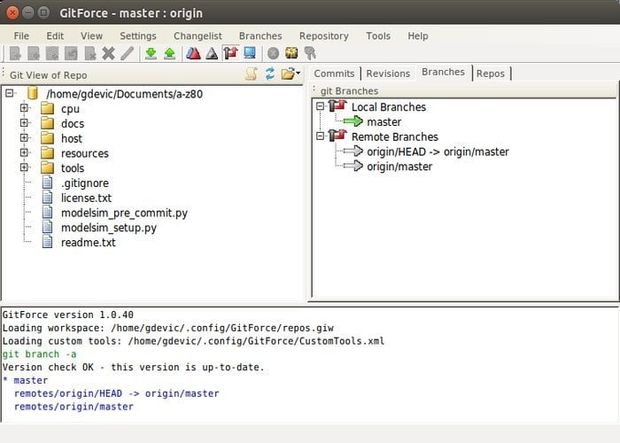The width and height of the screenshot is (620, 443).
Task: Show repos view via blue monitor icon
Action: click(x=250, y=53)
